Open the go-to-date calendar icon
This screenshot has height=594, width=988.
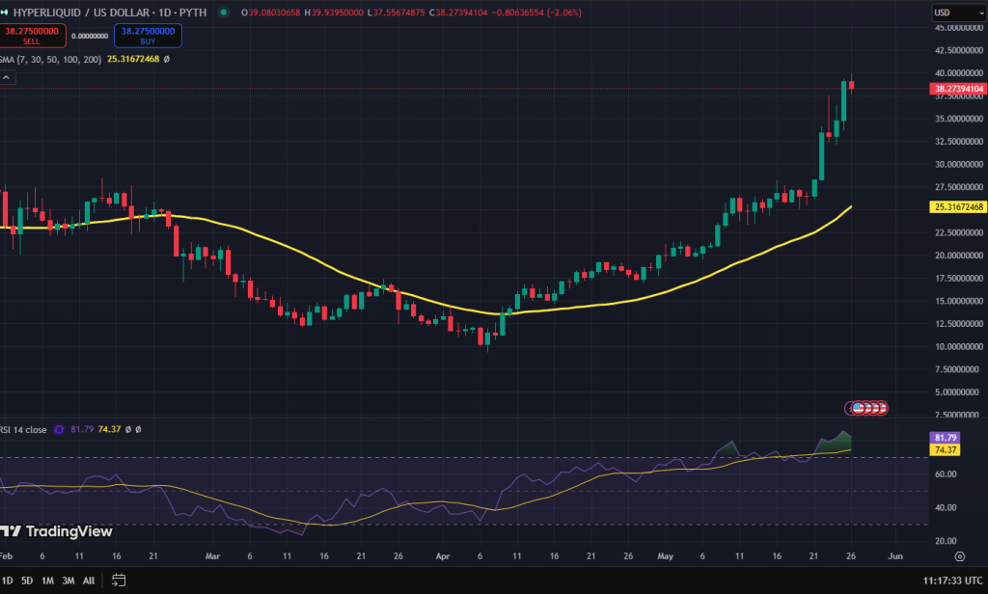[x=119, y=580]
